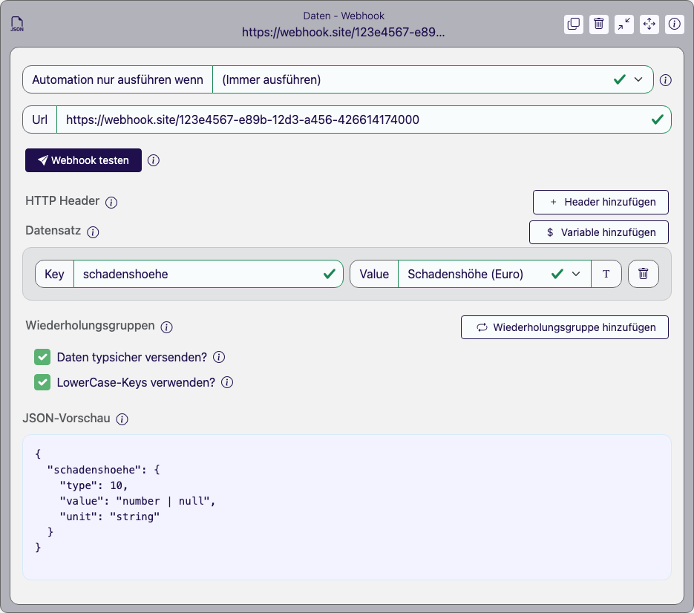
Task: Focus the Key field containing schadenshoehe
Action: 209,274
